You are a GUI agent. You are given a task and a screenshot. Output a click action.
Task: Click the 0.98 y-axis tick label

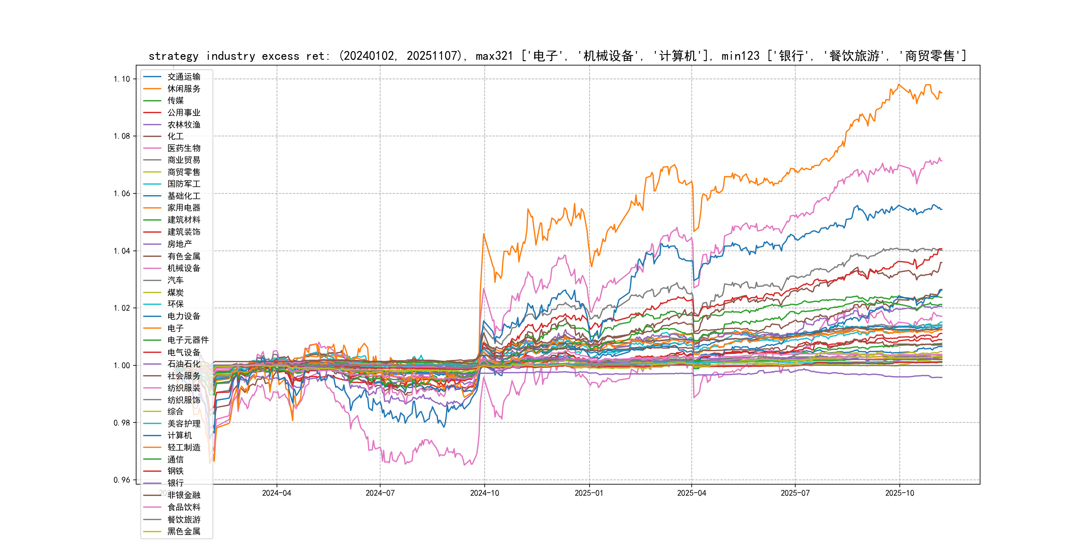(x=122, y=423)
